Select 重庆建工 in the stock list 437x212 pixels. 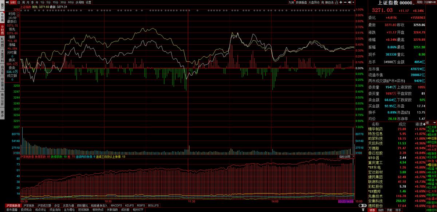pos(375,162)
